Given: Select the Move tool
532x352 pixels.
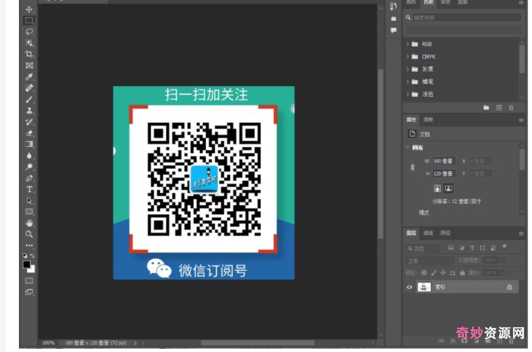Looking at the screenshot, I should click(29, 9).
